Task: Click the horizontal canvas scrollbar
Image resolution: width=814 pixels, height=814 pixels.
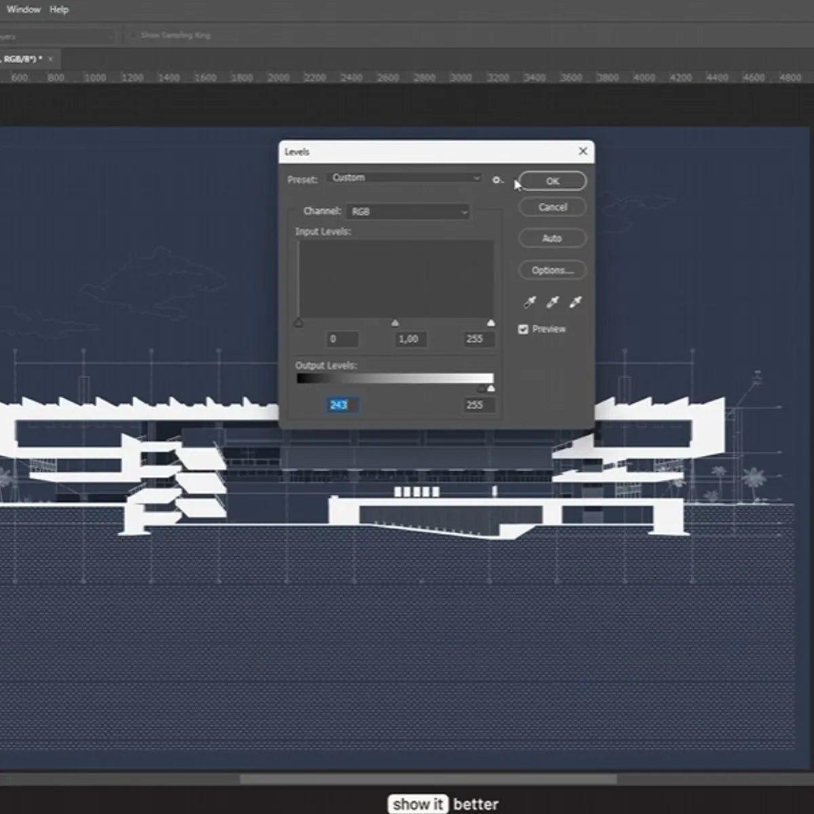Action: [427, 779]
